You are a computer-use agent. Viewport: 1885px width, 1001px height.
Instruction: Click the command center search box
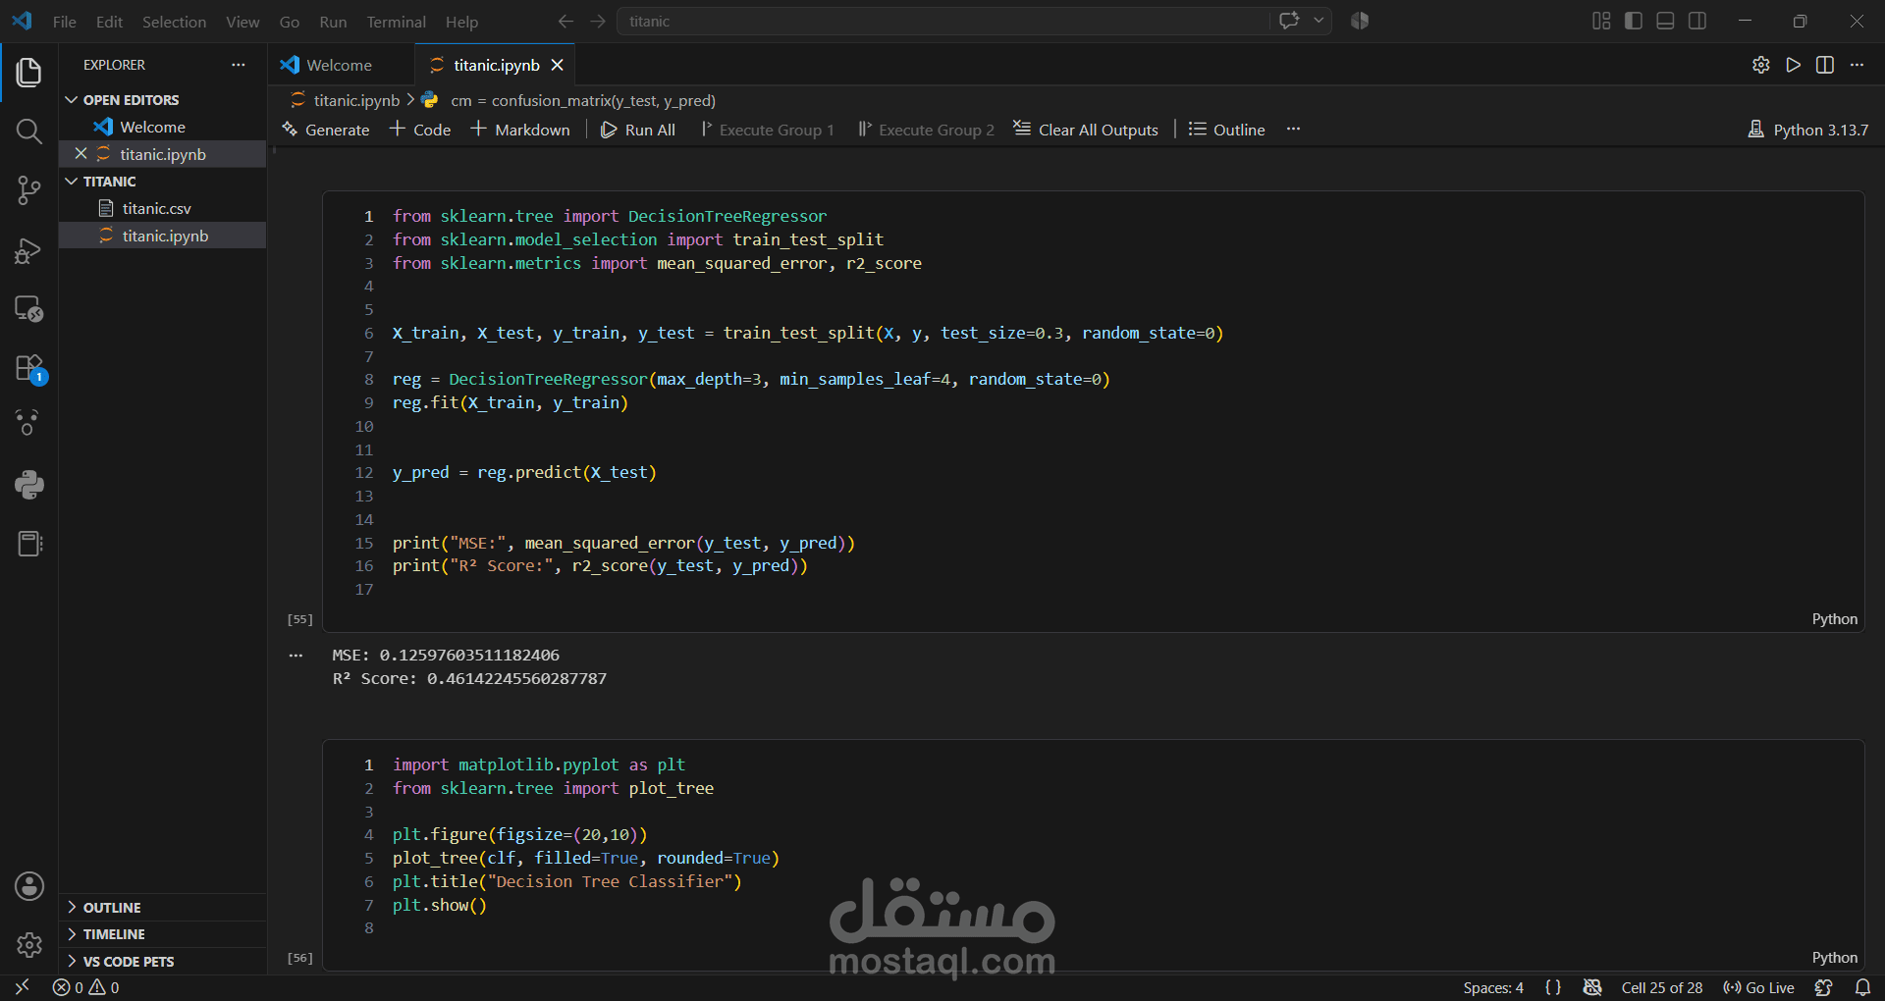pyautogui.click(x=942, y=21)
